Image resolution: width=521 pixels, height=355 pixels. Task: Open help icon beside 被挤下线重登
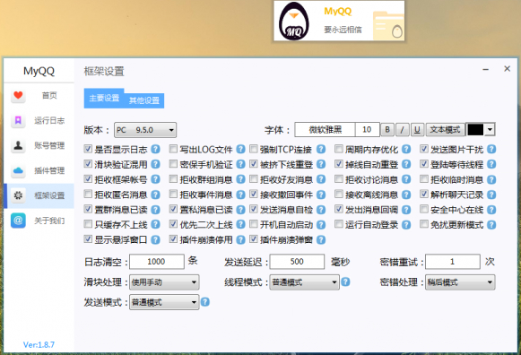(x=321, y=164)
